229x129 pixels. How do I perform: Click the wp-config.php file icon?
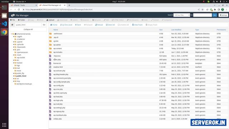[x=50, y=86]
